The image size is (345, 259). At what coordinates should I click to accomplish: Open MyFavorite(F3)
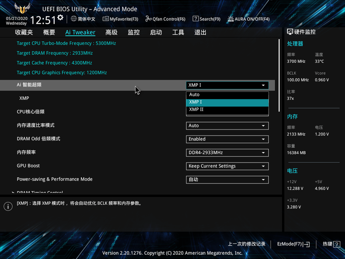[121, 19]
